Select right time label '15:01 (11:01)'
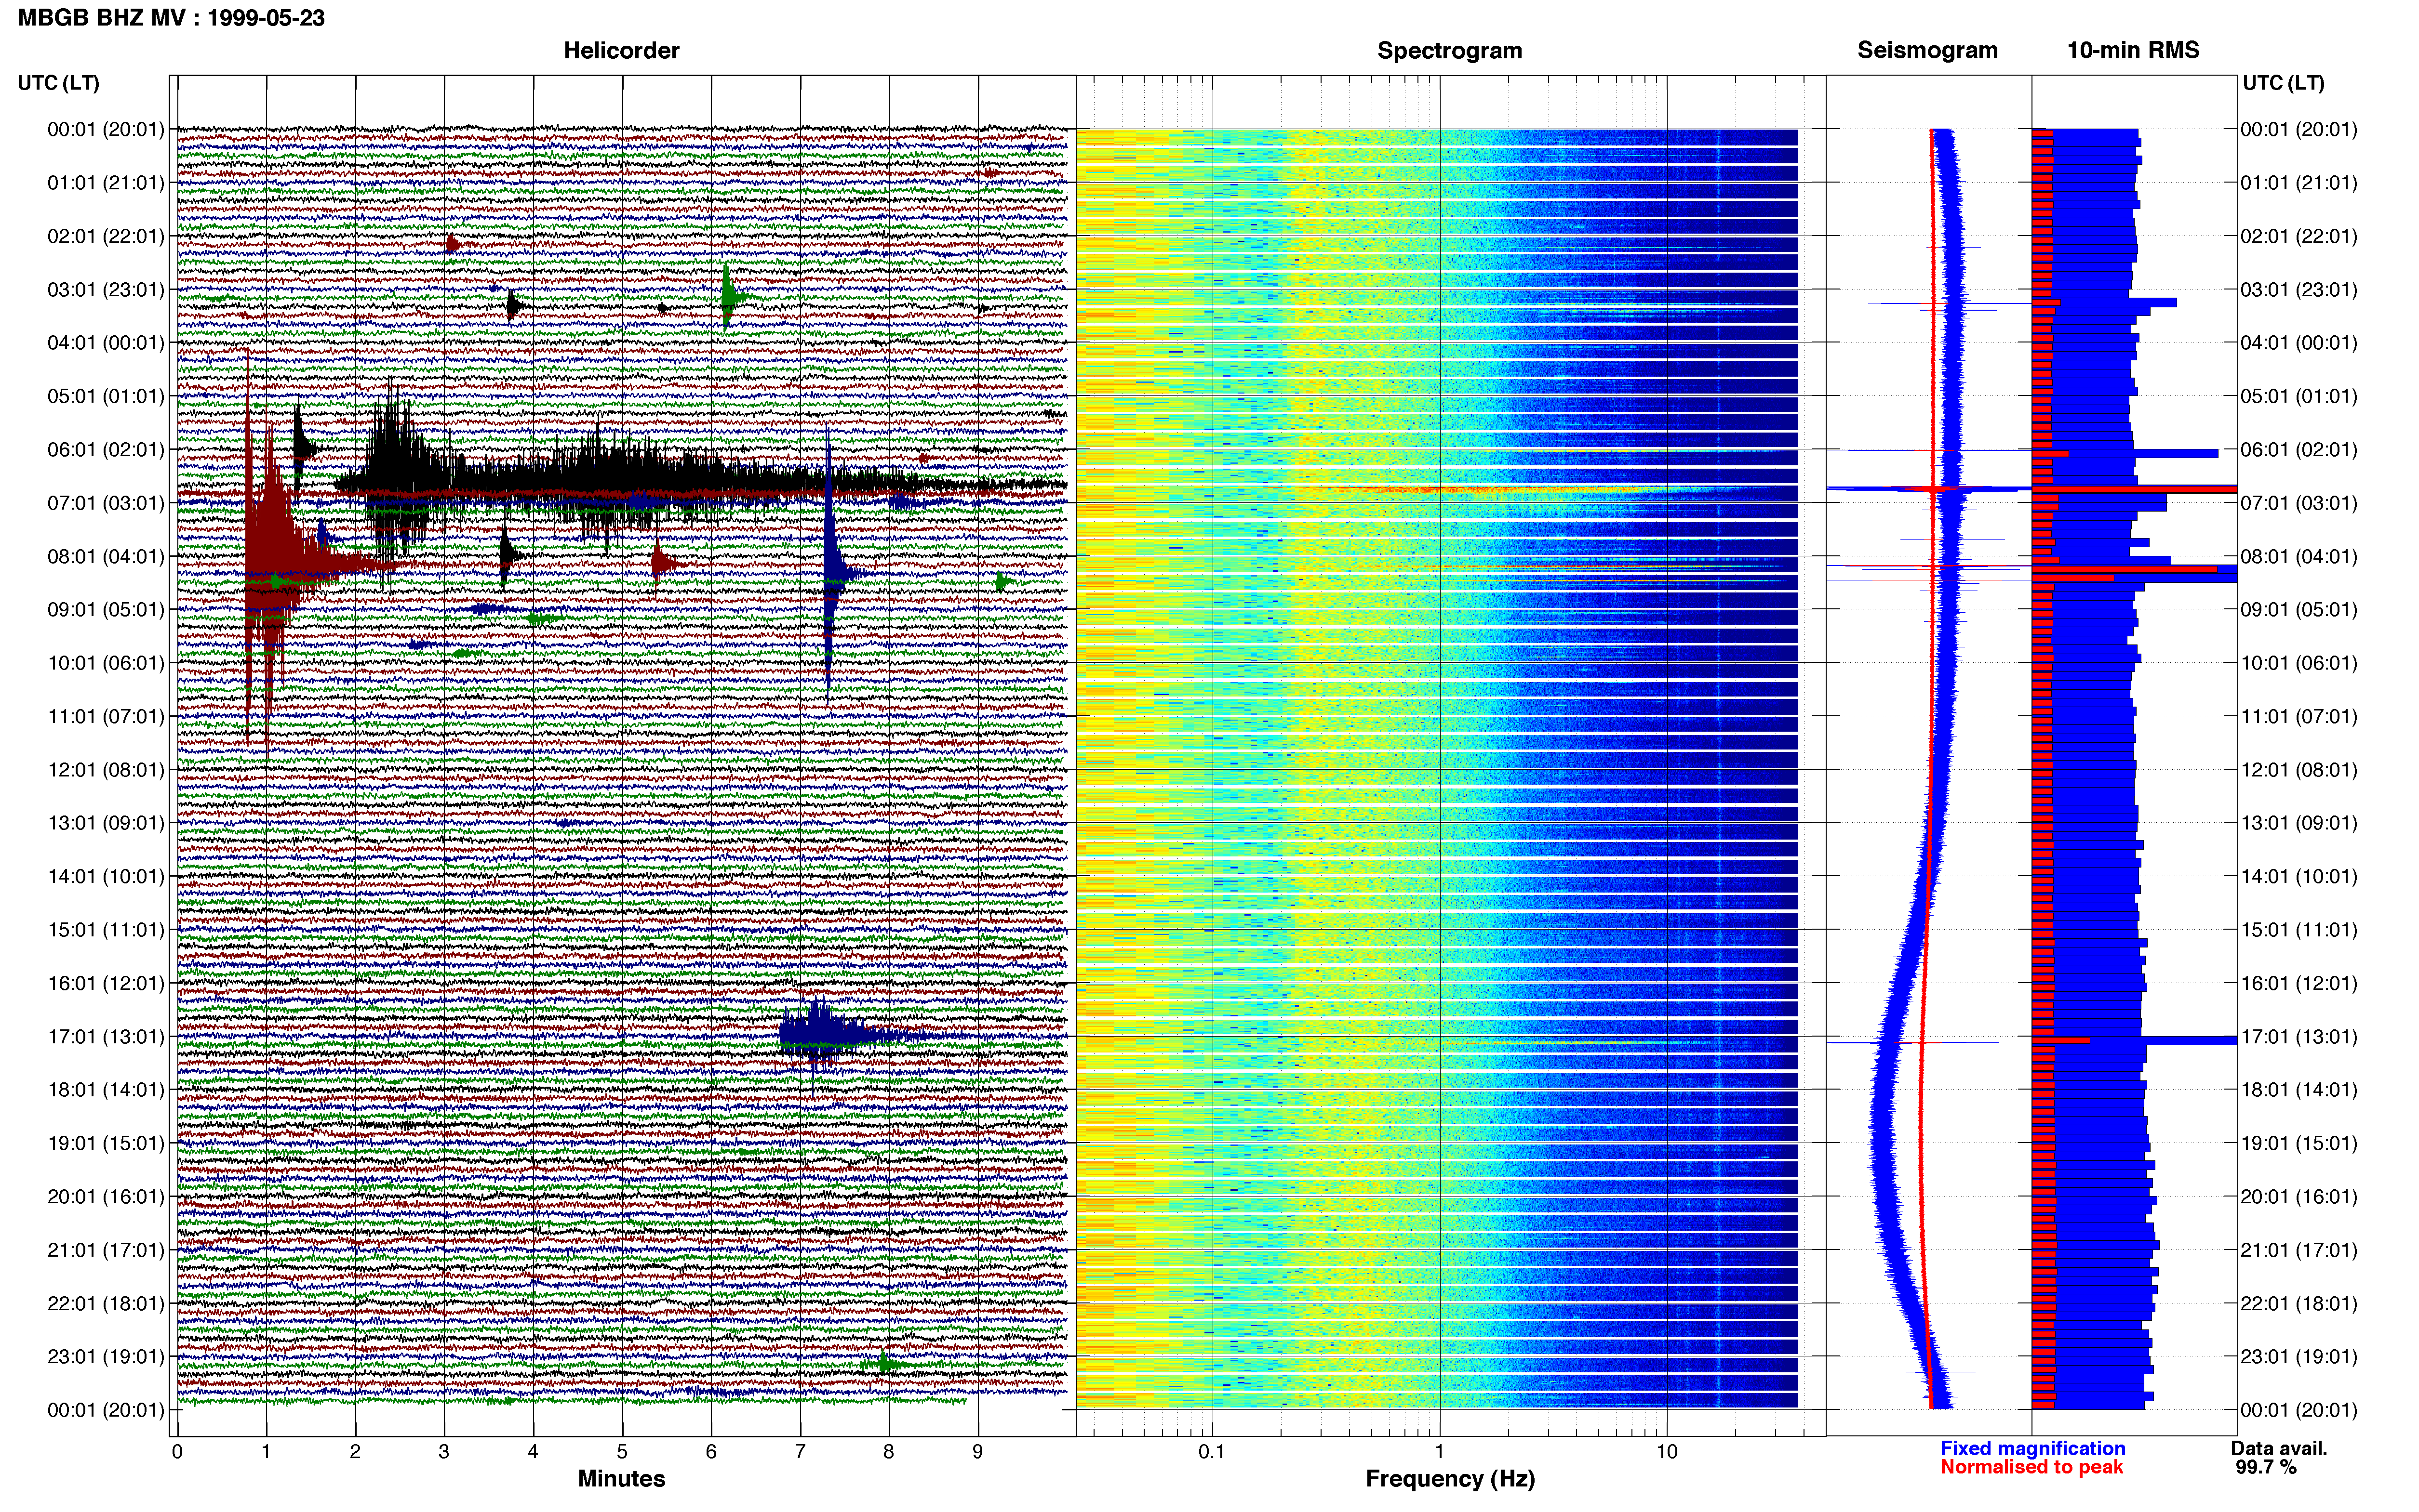The width and height of the screenshot is (2419, 1512). tap(2299, 929)
